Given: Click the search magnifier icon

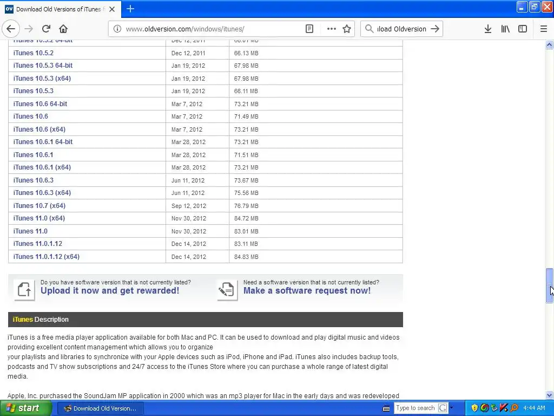Looking at the screenshot, I should [x=369, y=29].
